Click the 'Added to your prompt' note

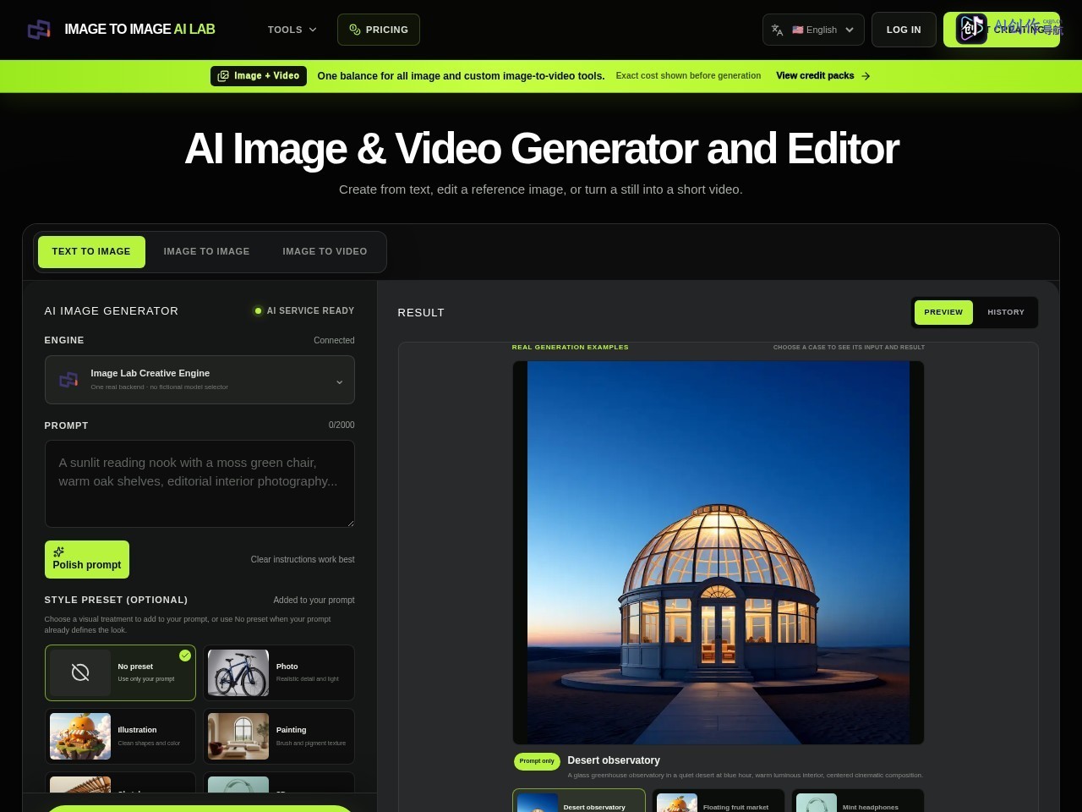[x=314, y=601]
